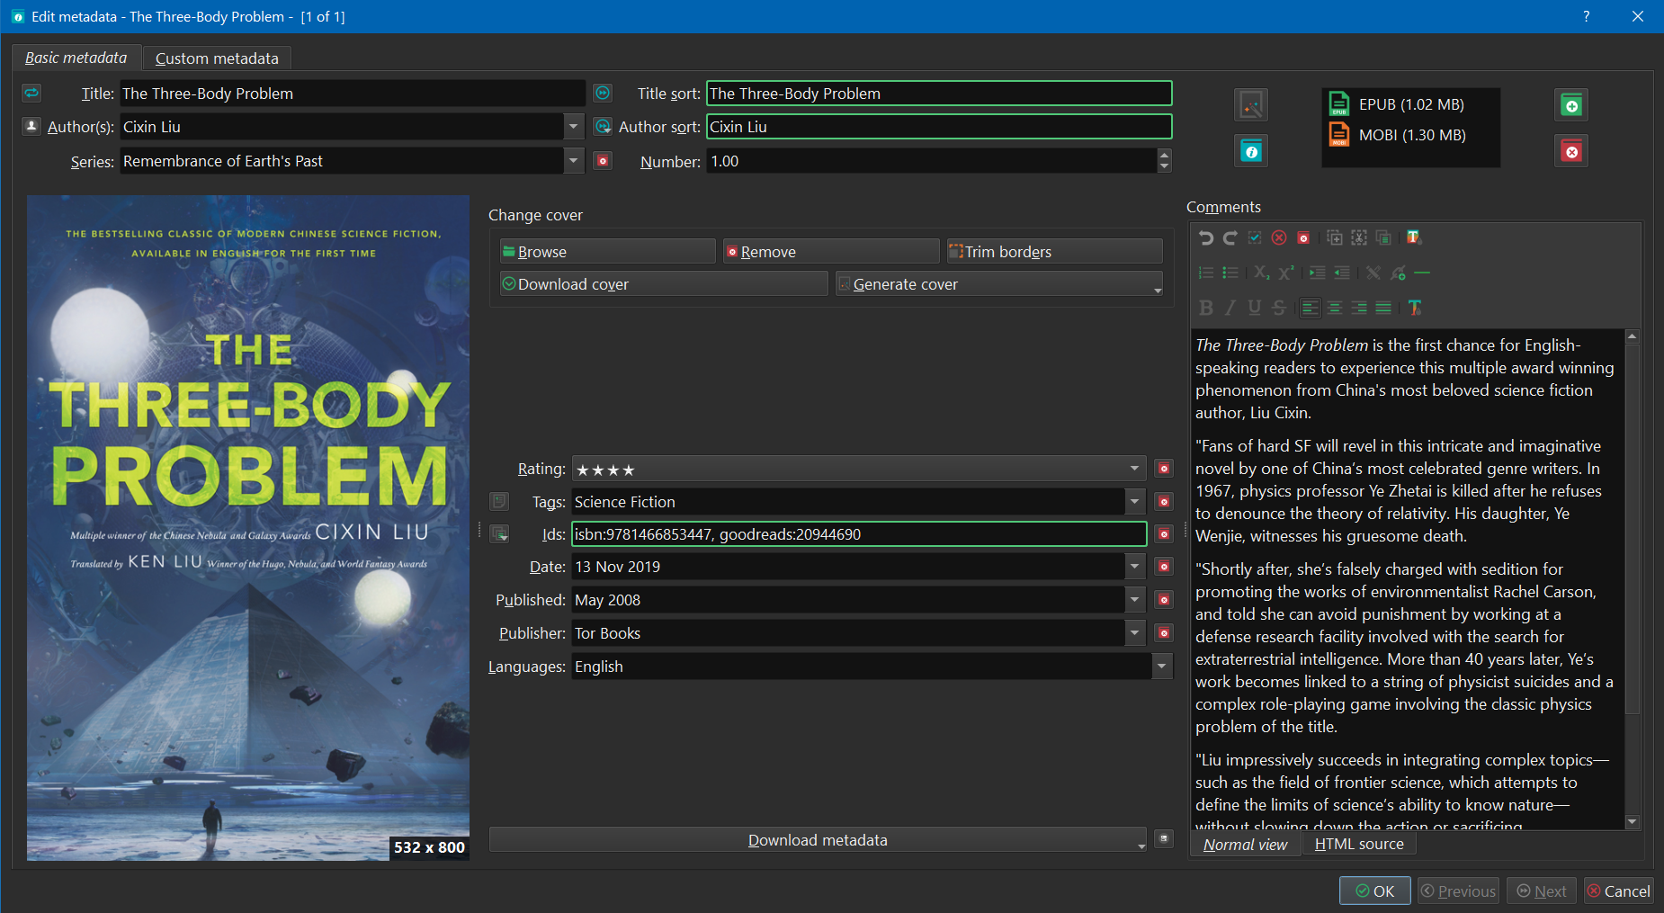Expand the Series dropdown list

(x=573, y=161)
